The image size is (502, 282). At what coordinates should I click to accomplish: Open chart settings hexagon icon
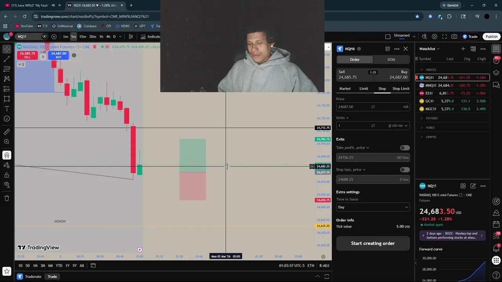pyautogui.click(x=435, y=36)
